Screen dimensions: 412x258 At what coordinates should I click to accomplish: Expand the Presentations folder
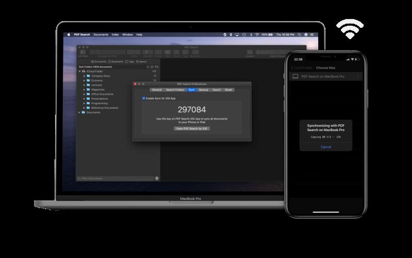click(x=84, y=99)
